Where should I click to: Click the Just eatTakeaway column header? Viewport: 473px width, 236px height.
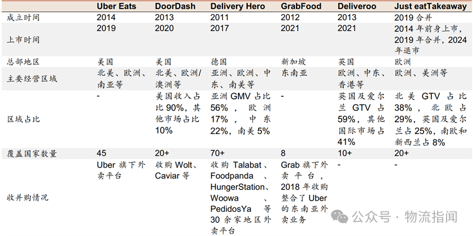click(x=431, y=7)
